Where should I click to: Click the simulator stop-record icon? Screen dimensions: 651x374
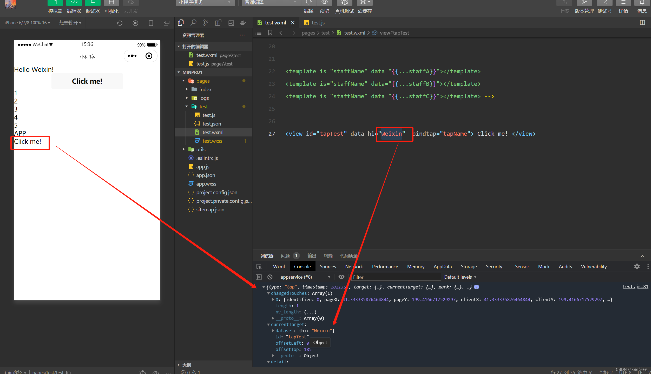135,23
